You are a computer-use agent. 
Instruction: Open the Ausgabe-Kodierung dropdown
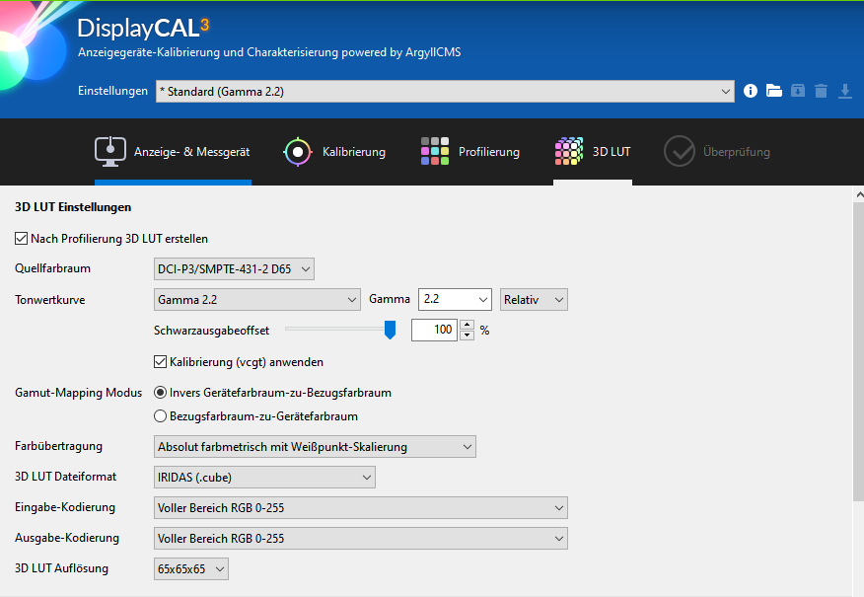coord(361,539)
